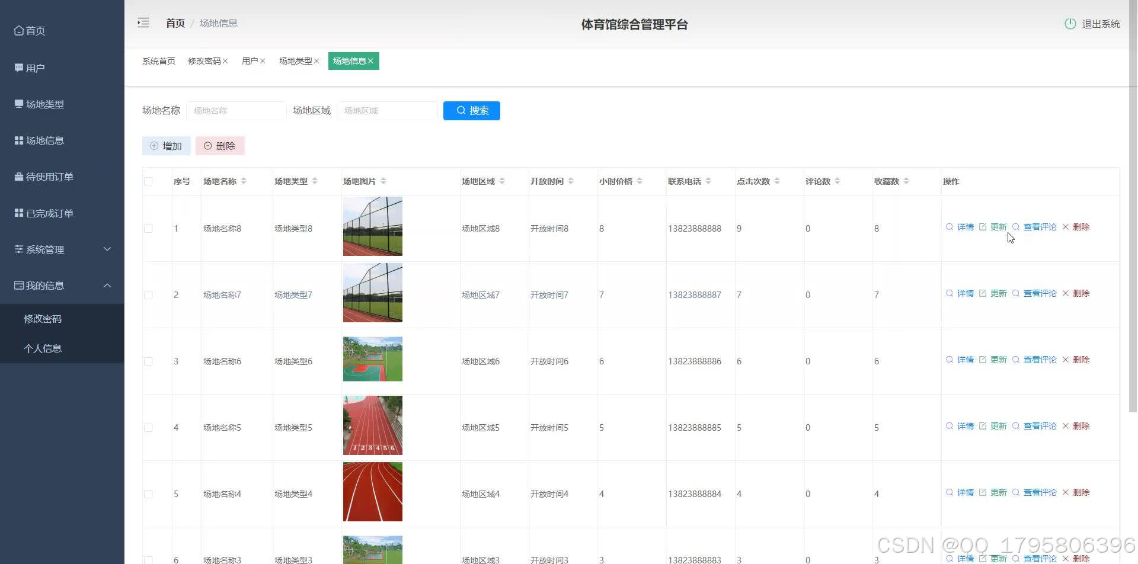Click 更新 for 场地名称6
The image size is (1138, 564).
[993, 360]
